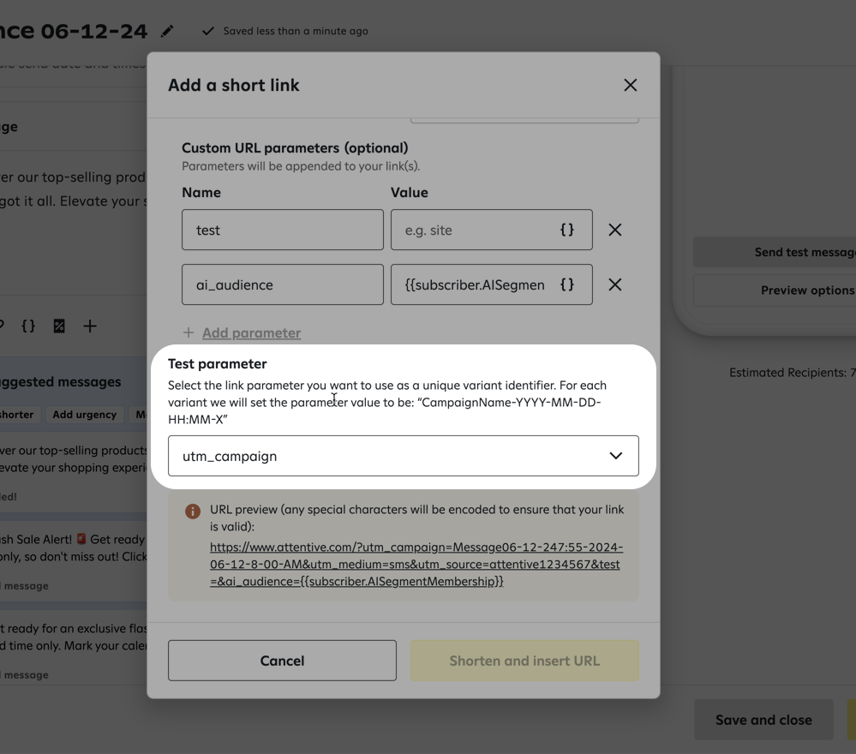The height and width of the screenshot is (754, 856).
Task: Open Preview options
Action: pos(775,290)
